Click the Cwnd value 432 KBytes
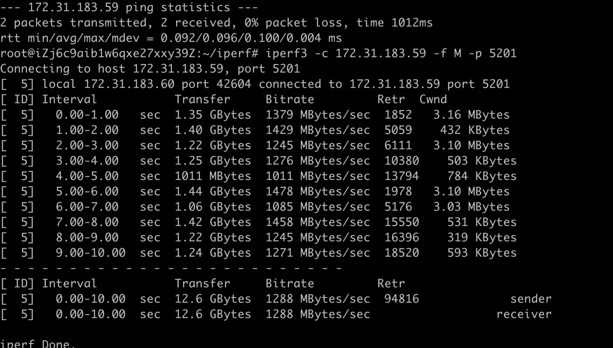Viewport: 613px width, 348px height. pyautogui.click(x=474, y=130)
